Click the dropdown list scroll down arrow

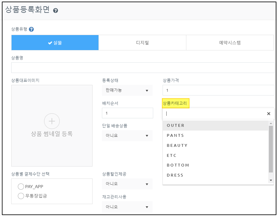pos(271,180)
